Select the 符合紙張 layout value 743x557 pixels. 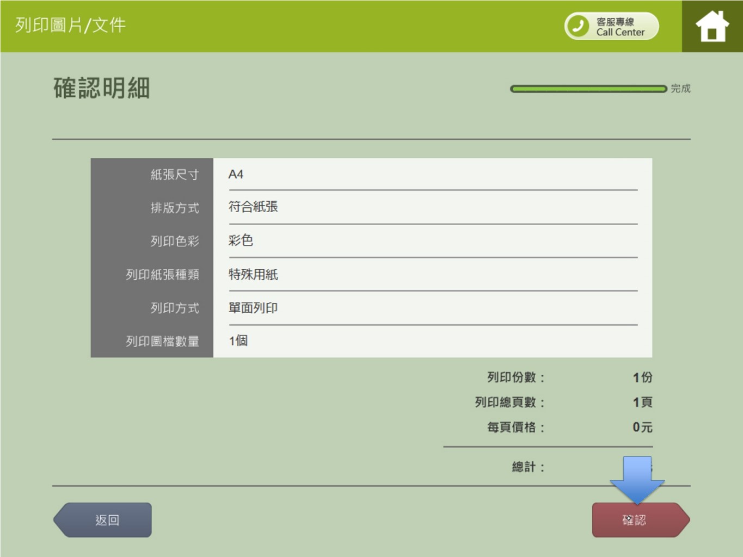(x=253, y=207)
